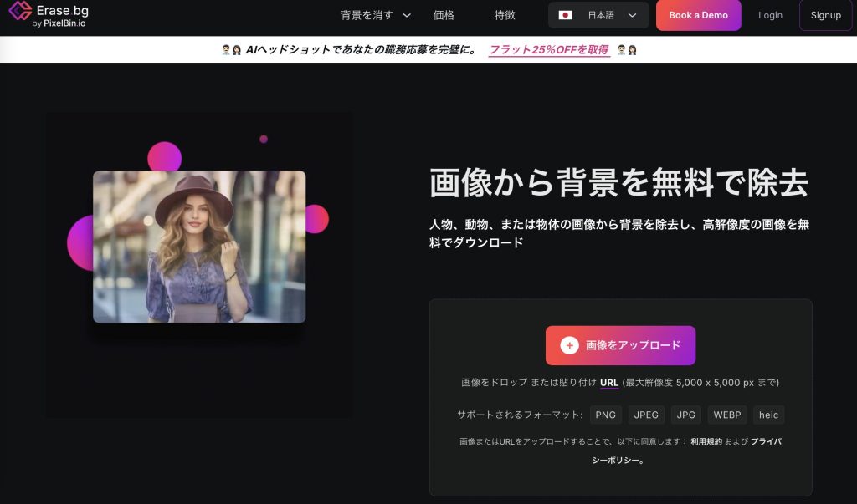Click the emoji icon left of banner text
This screenshot has height=504, width=857.
[231, 50]
